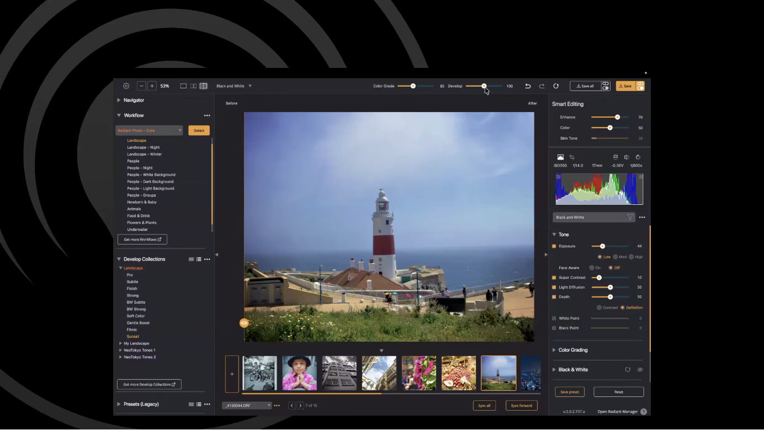Click the filter funnel icon
This screenshot has width=764, height=430.
pos(630,217)
